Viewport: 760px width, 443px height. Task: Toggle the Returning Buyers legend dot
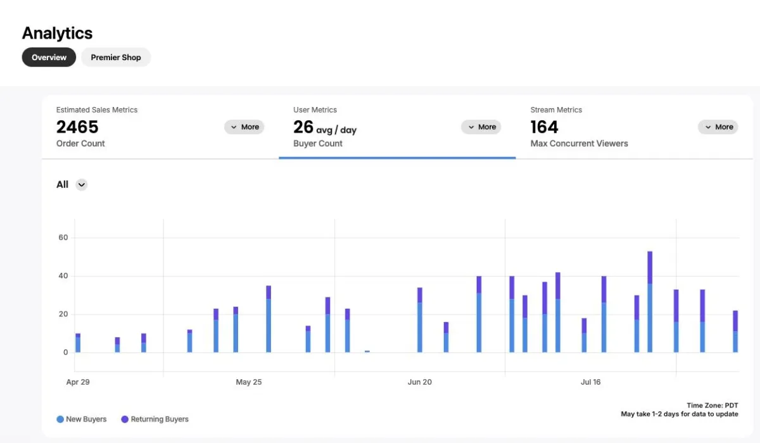[x=125, y=419]
